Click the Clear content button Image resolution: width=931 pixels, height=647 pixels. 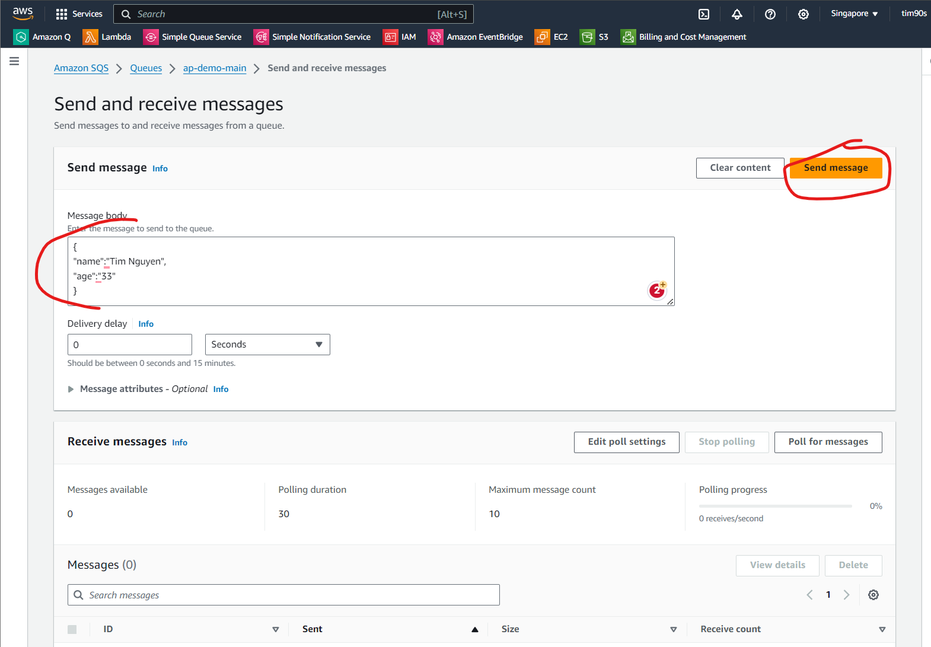point(740,168)
